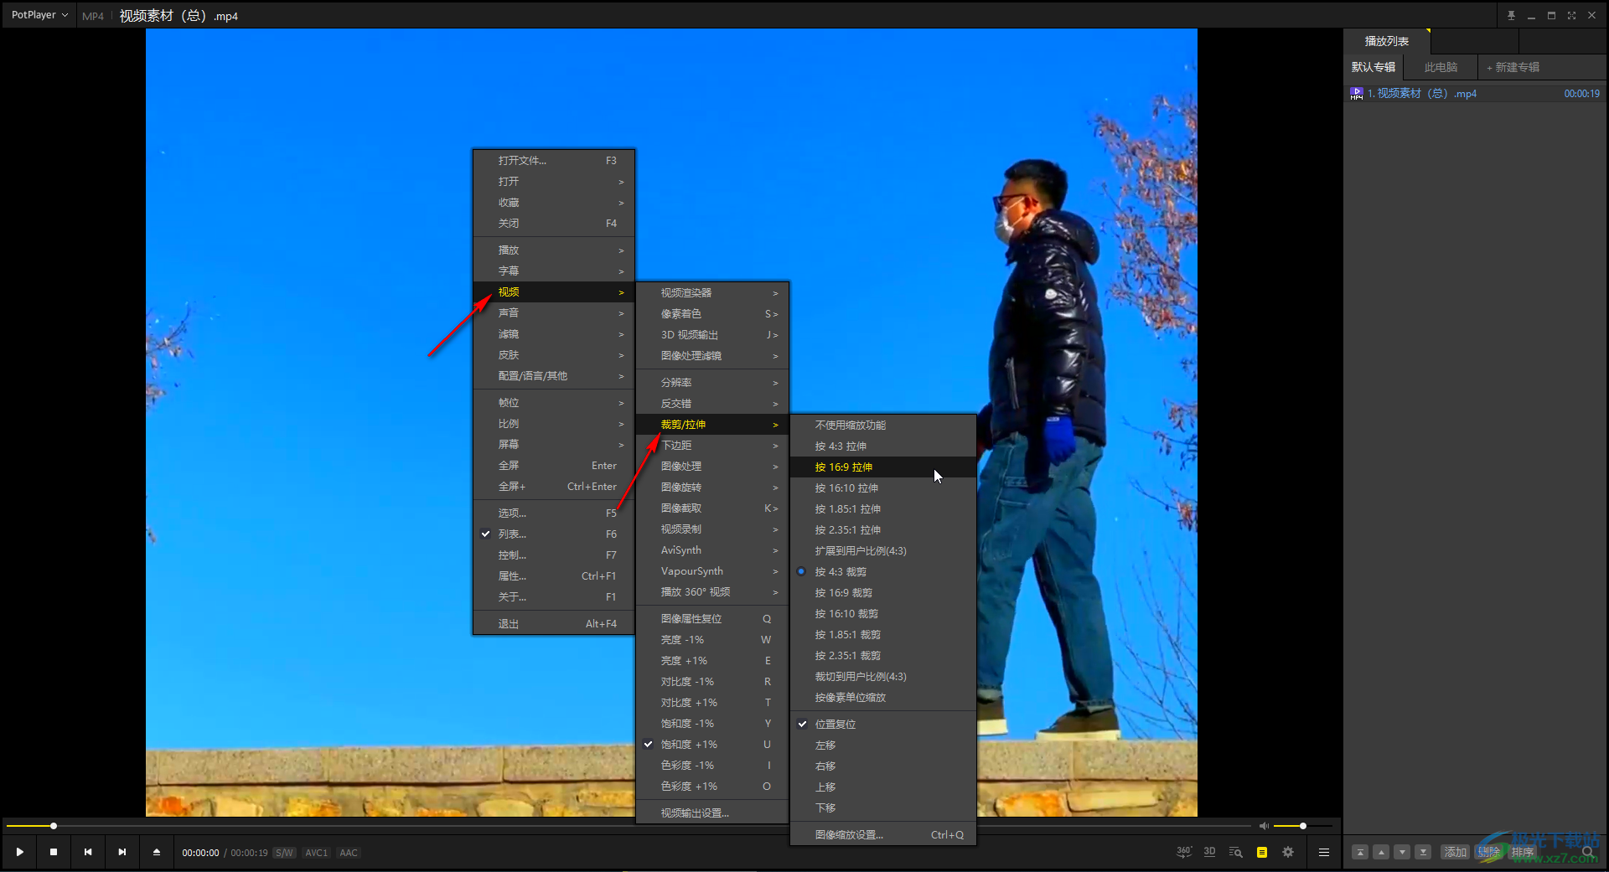Click '打开文件...' menu entry
Screen dimensions: 1609x872
553,160
